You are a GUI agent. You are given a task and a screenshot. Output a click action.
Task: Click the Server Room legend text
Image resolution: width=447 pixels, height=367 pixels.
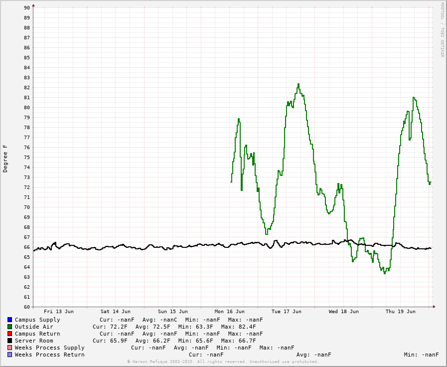tap(34, 341)
